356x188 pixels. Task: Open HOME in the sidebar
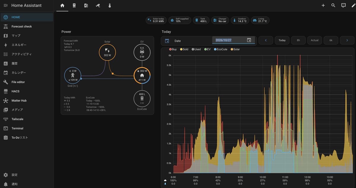pos(27,17)
